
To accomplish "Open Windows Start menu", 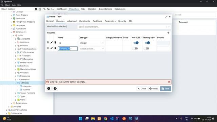I will (80, 119).
